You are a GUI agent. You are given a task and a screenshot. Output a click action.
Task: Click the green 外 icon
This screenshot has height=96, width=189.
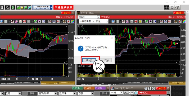13,7
